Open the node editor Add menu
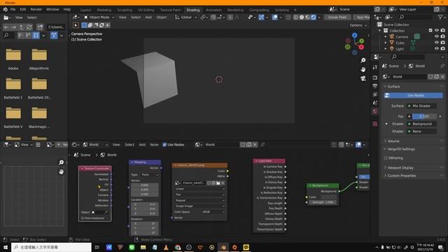The image size is (448, 252). point(142,145)
